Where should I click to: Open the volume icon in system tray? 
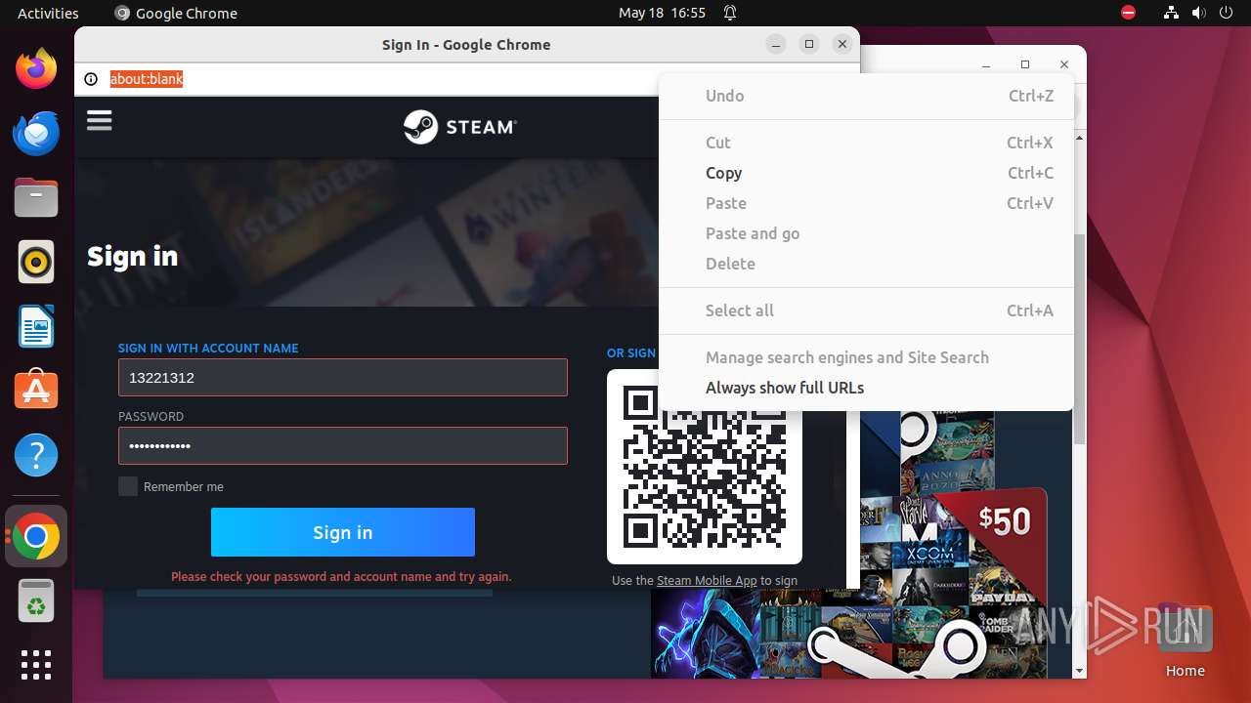pos(1198,13)
